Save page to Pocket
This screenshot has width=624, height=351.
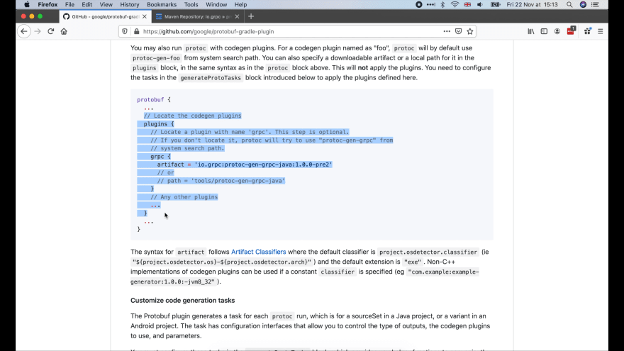[459, 31]
